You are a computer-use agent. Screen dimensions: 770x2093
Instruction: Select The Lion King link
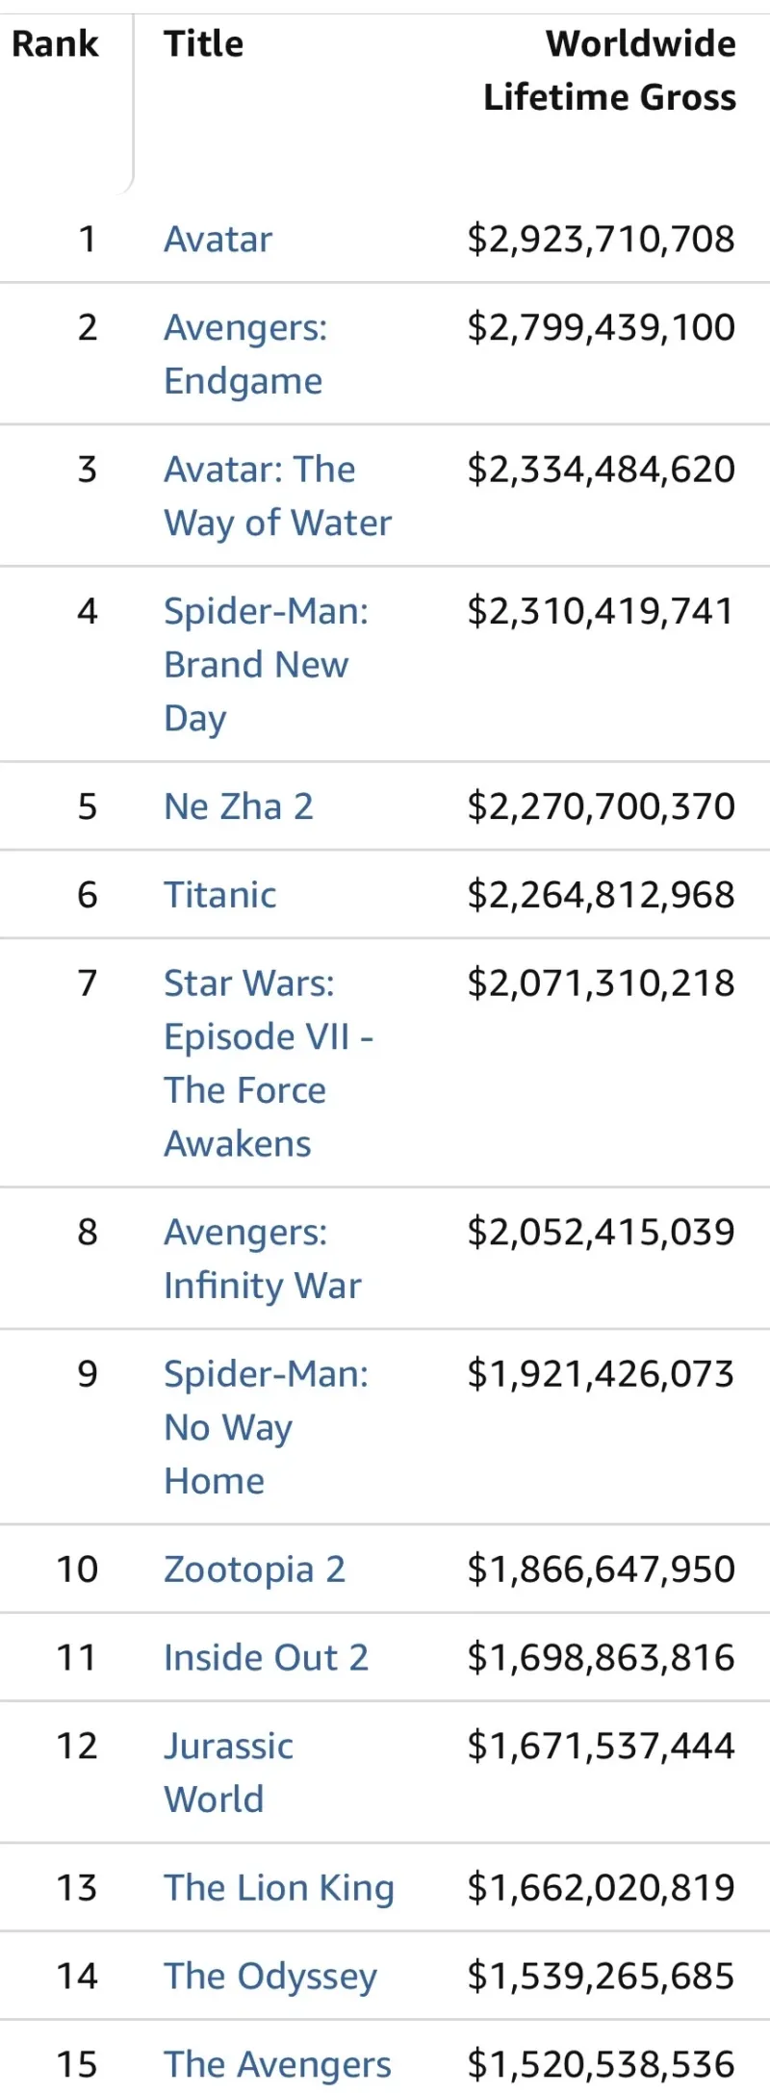click(x=279, y=1888)
